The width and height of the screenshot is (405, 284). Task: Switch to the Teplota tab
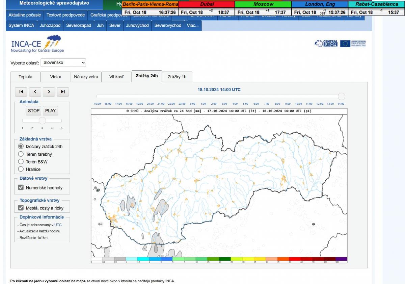click(x=25, y=77)
